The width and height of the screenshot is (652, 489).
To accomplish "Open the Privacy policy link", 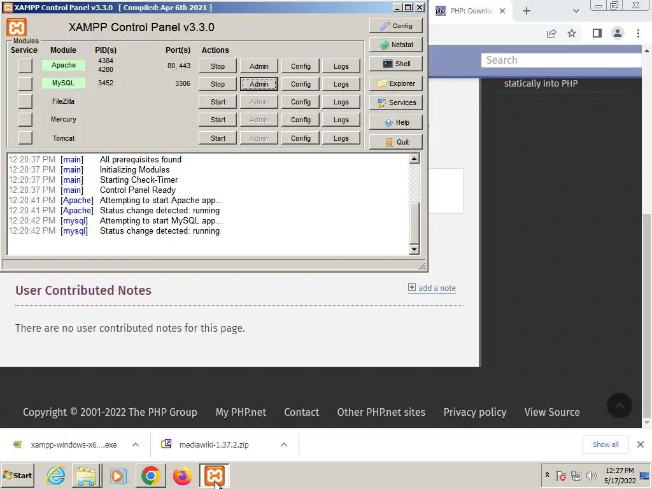I will [475, 412].
